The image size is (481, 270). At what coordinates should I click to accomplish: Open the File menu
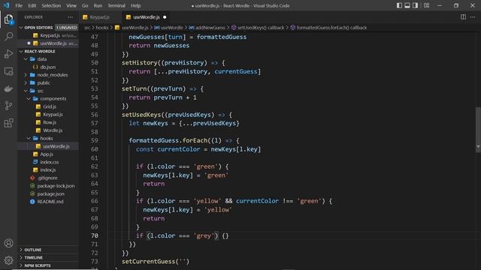[19, 5]
